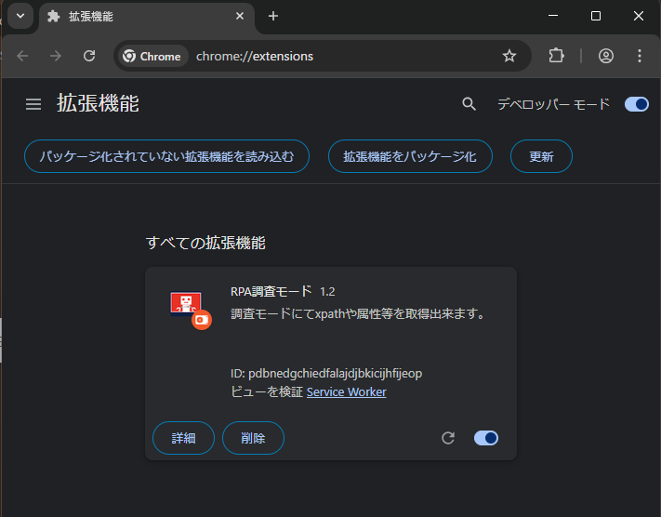Click the Chrome site info chip

point(152,56)
